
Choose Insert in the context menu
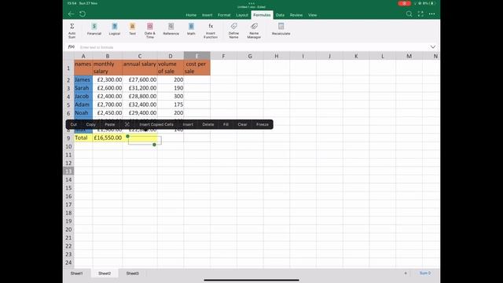(188, 124)
